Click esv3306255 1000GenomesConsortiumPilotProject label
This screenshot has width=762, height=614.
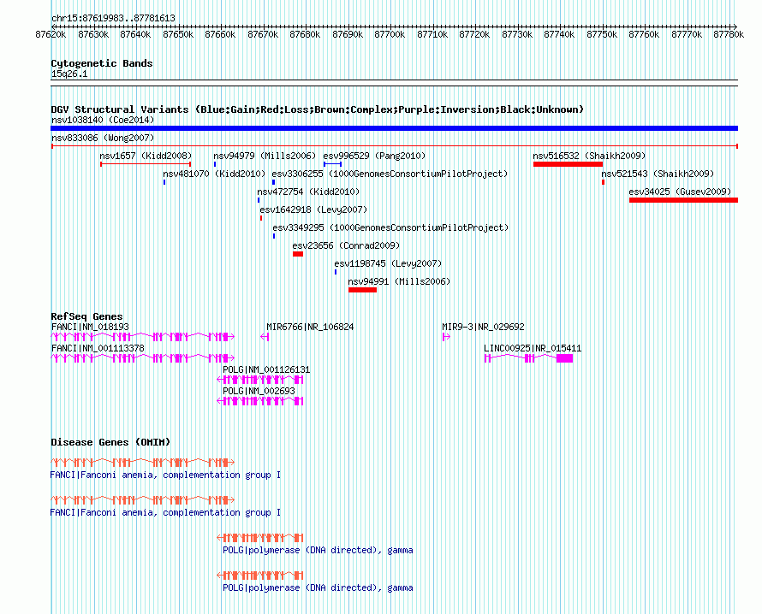[390, 174]
